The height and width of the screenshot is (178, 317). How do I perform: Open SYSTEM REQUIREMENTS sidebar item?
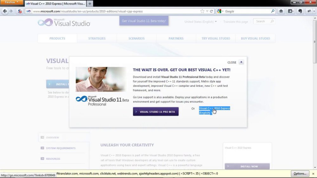(61, 148)
